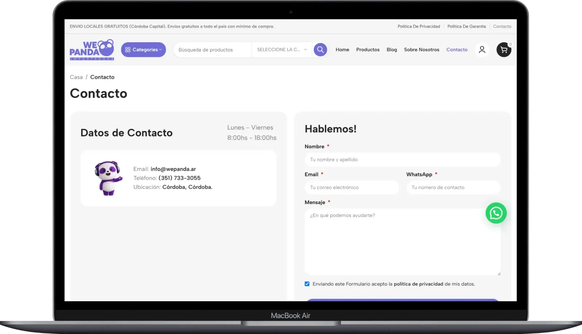The width and height of the screenshot is (582, 334).
Task: Click the Datos de Contacto heading
Action: tap(127, 133)
